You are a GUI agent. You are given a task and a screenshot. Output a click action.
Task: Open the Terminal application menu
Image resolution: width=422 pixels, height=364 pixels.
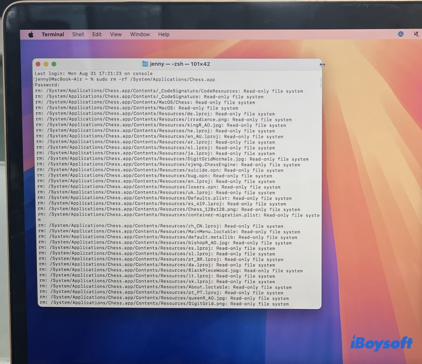point(53,34)
